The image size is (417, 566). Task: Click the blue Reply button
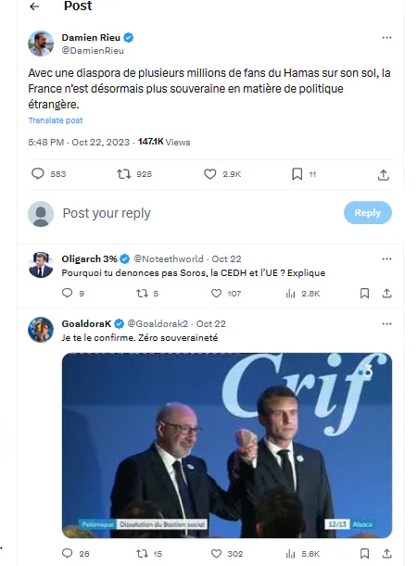pyautogui.click(x=368, y=213)
